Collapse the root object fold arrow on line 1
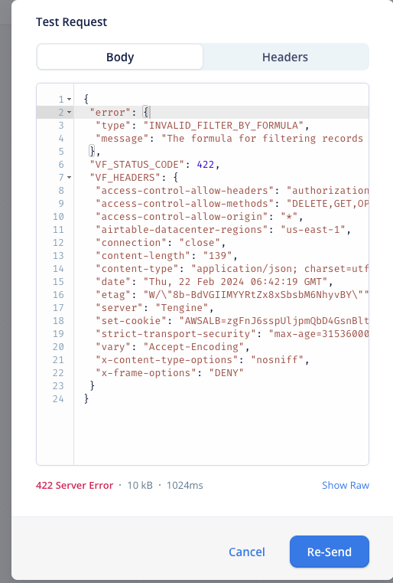Image resolution: width=393 pixels, height=583 pixels. (x=70, y=100)
